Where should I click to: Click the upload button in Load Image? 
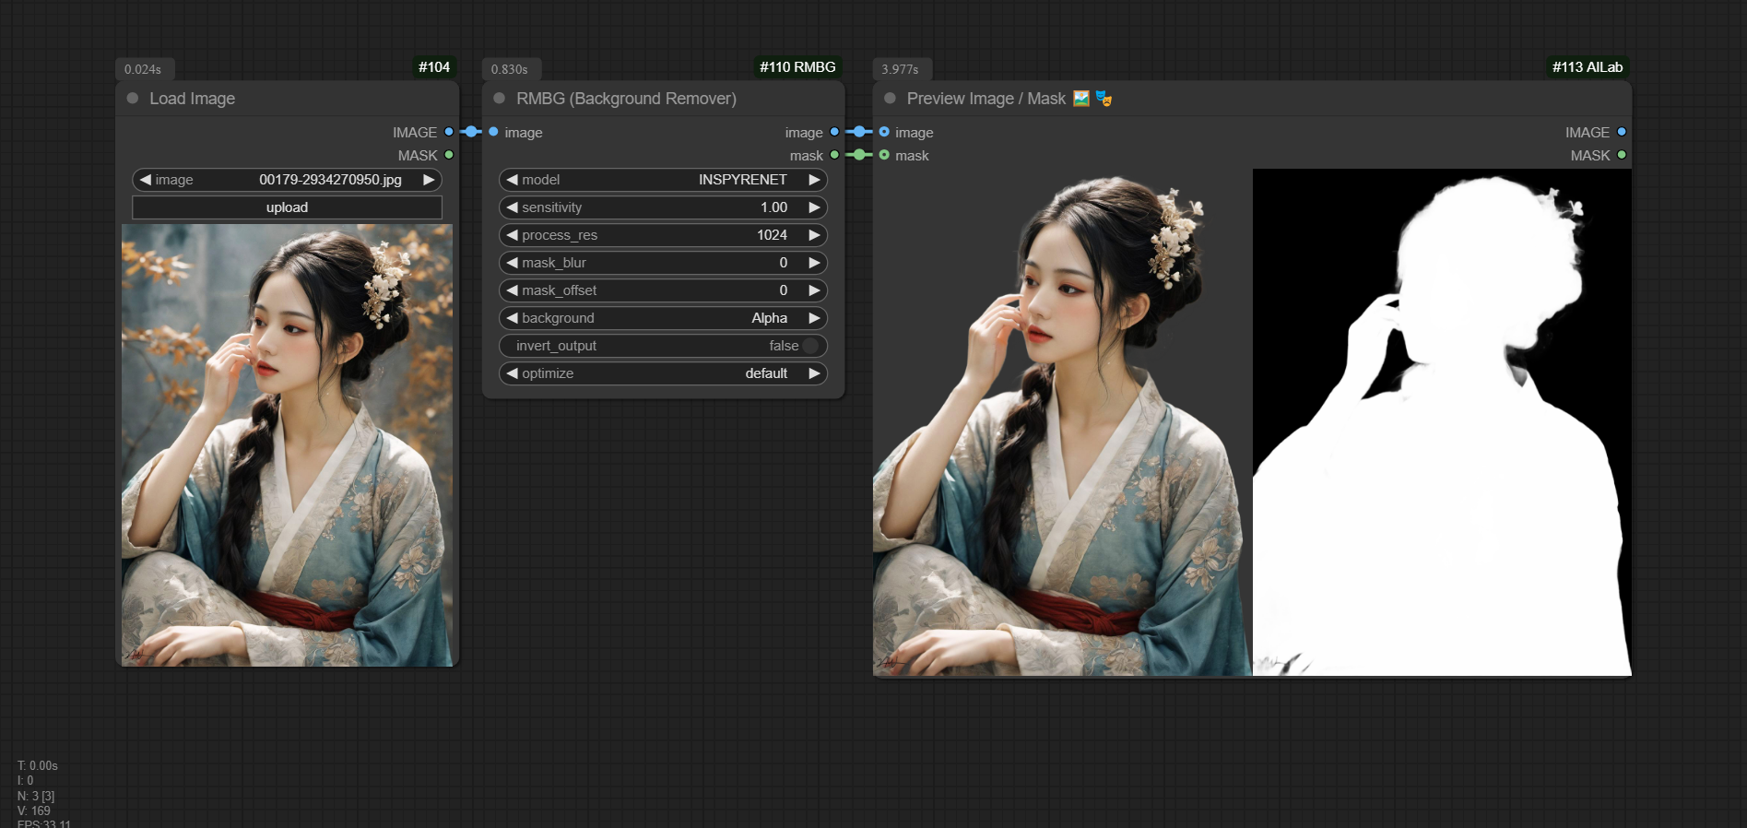coord(287,207)
